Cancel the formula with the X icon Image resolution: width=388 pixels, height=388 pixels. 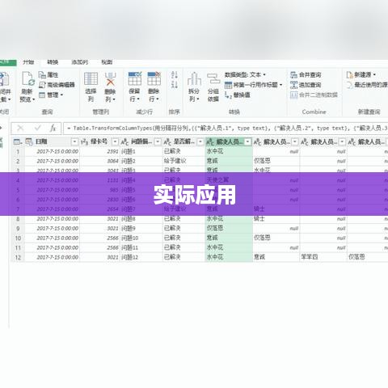point(20,128)
